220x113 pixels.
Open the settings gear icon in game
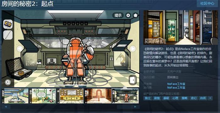128,15
